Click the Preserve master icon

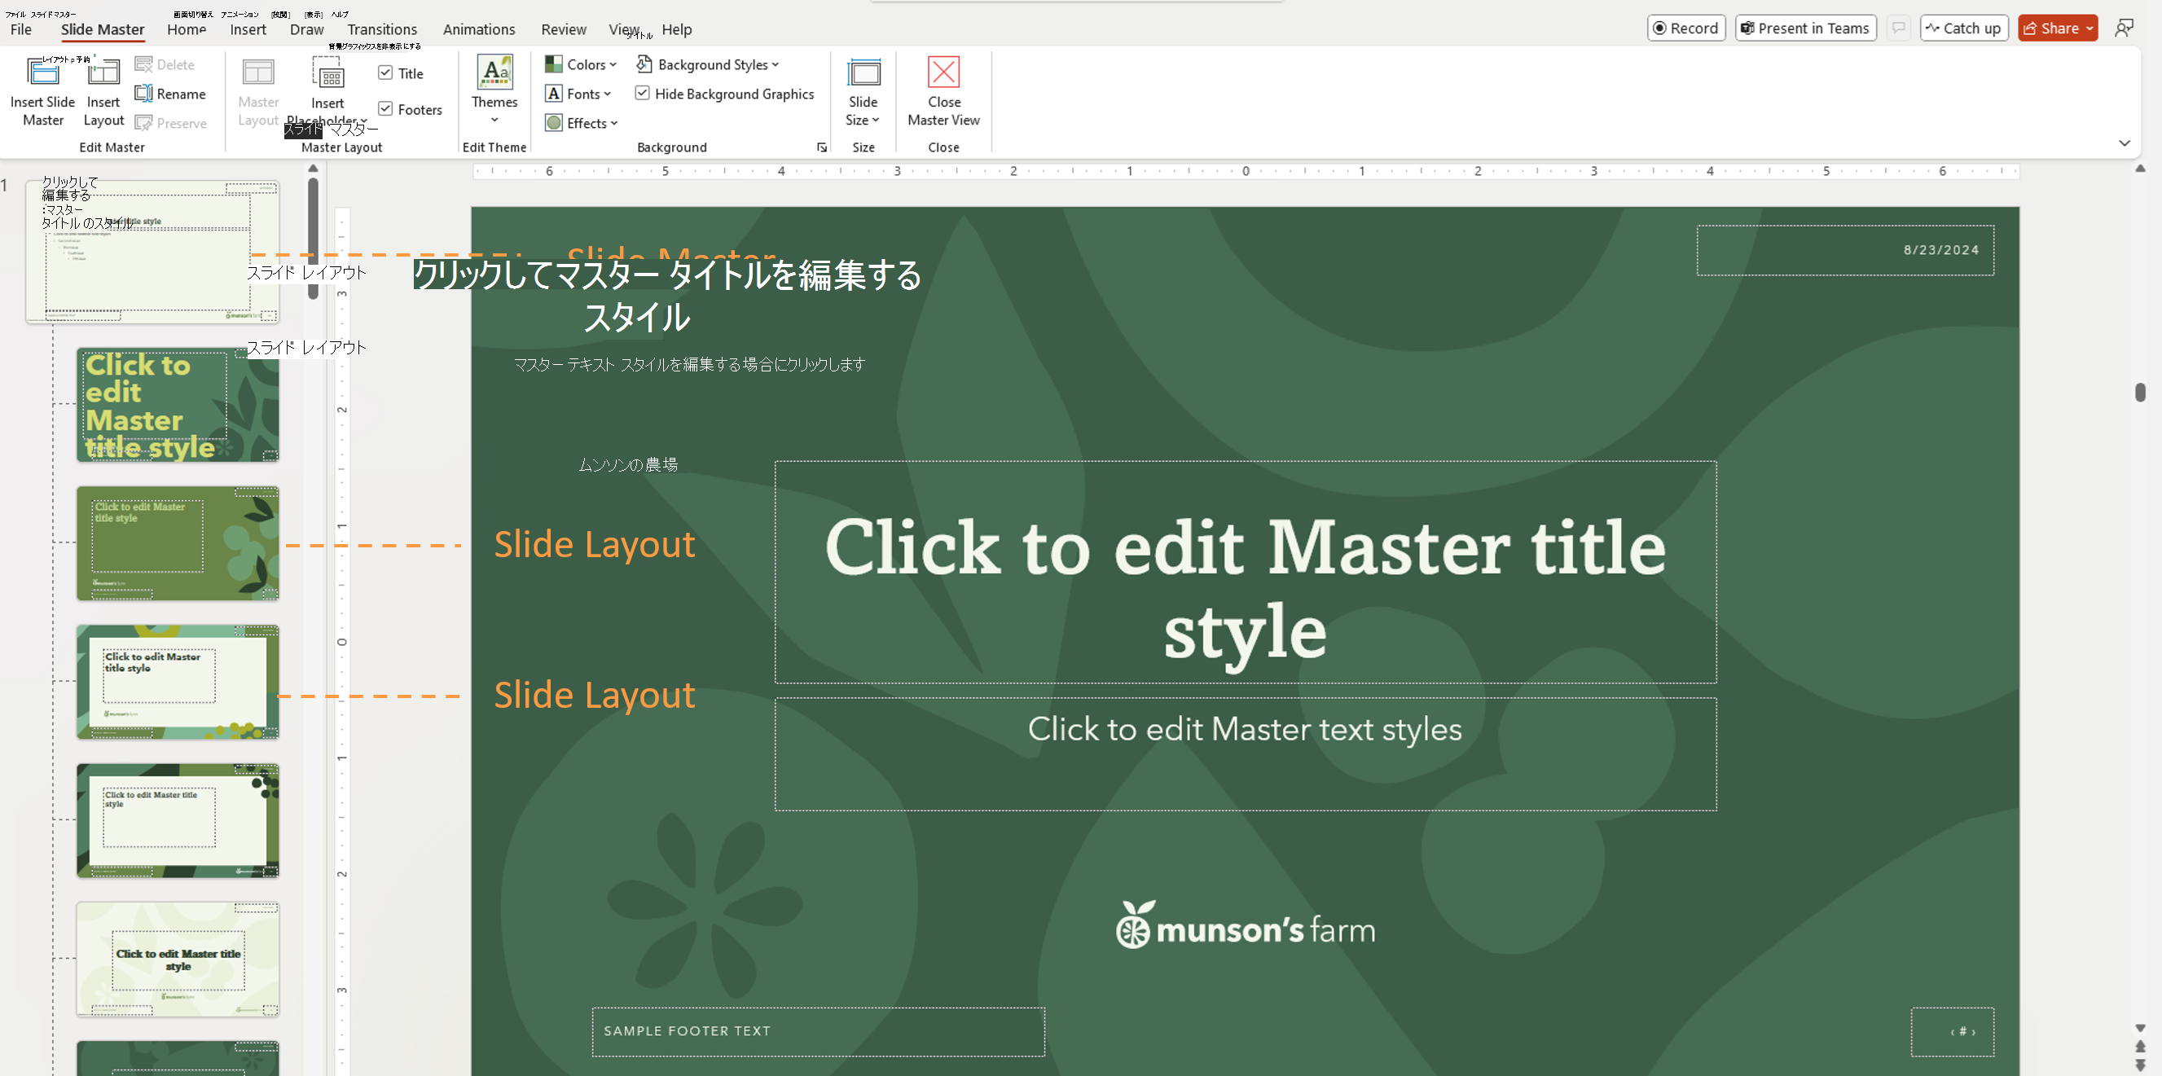(x=143, y=123)
